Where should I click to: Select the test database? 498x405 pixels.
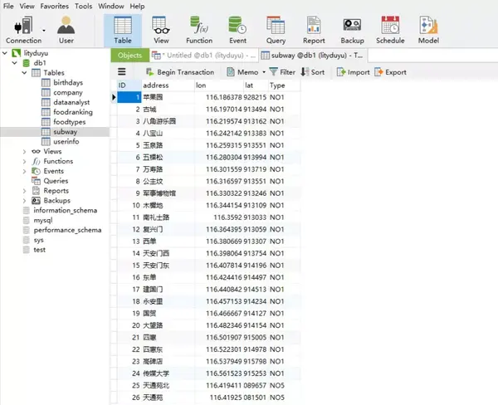(x=39, y=250)
